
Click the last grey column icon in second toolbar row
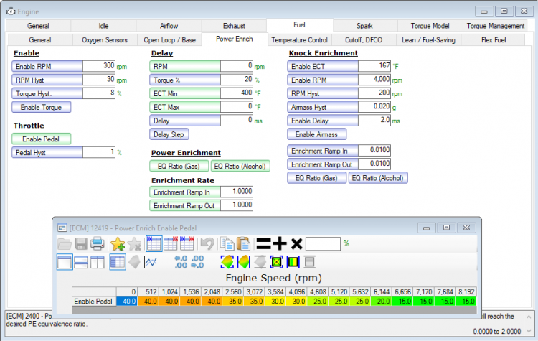point(309,262)
